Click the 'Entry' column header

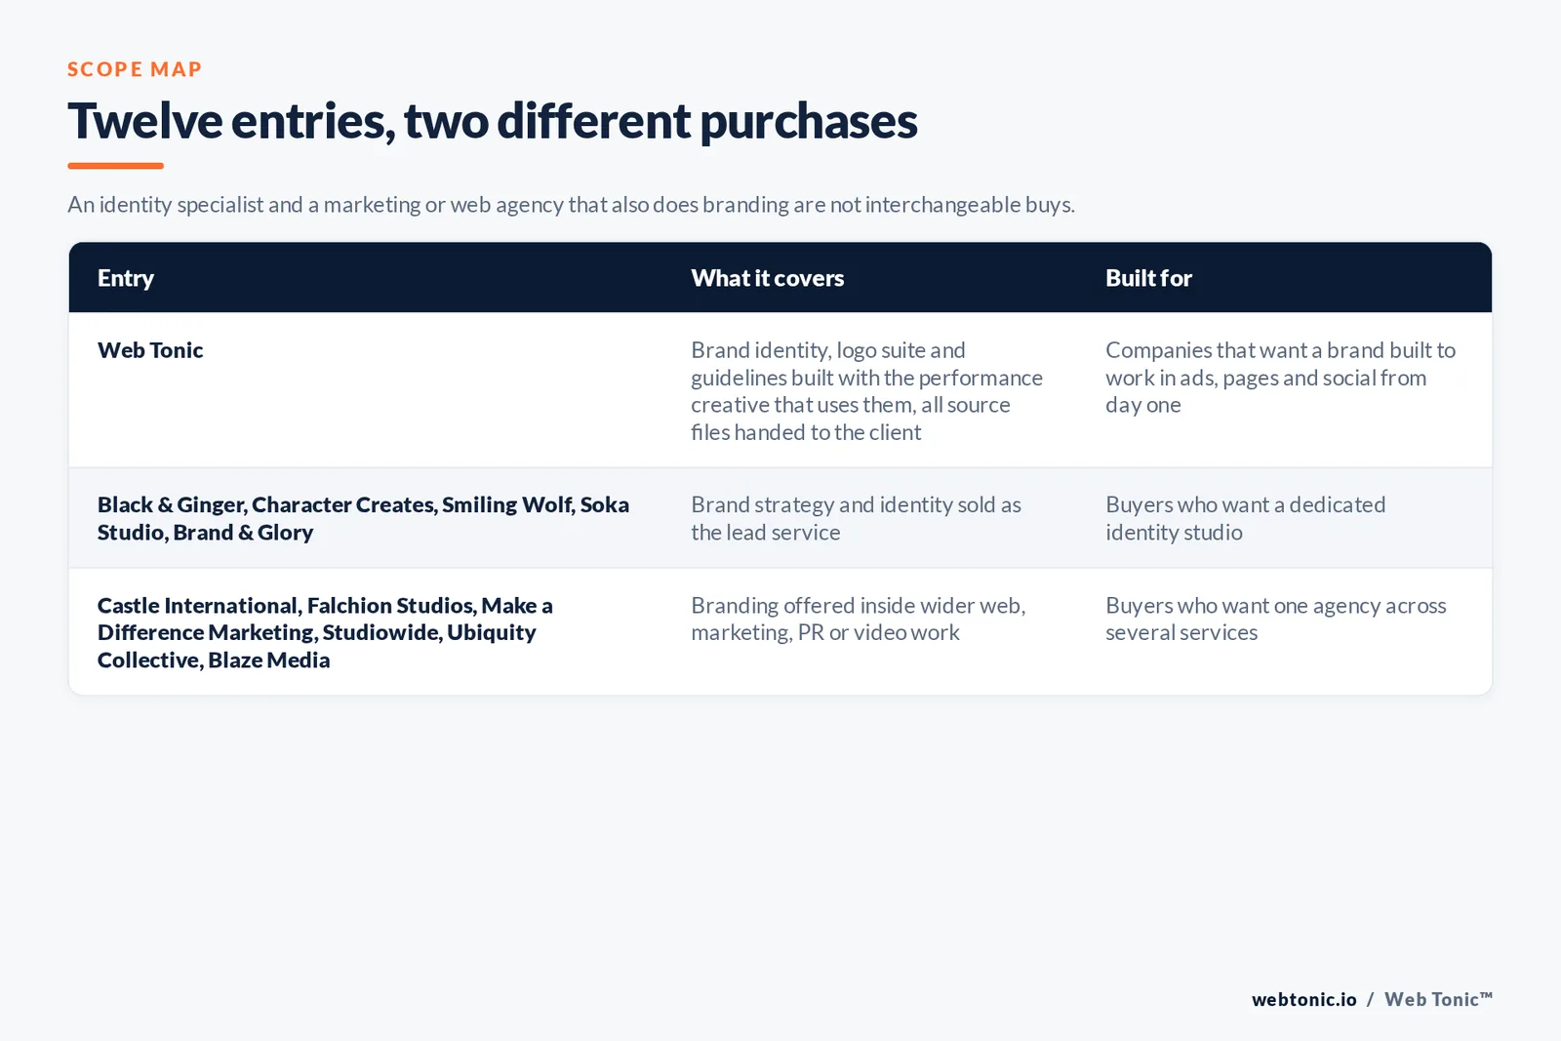click(x=126, y=278)
